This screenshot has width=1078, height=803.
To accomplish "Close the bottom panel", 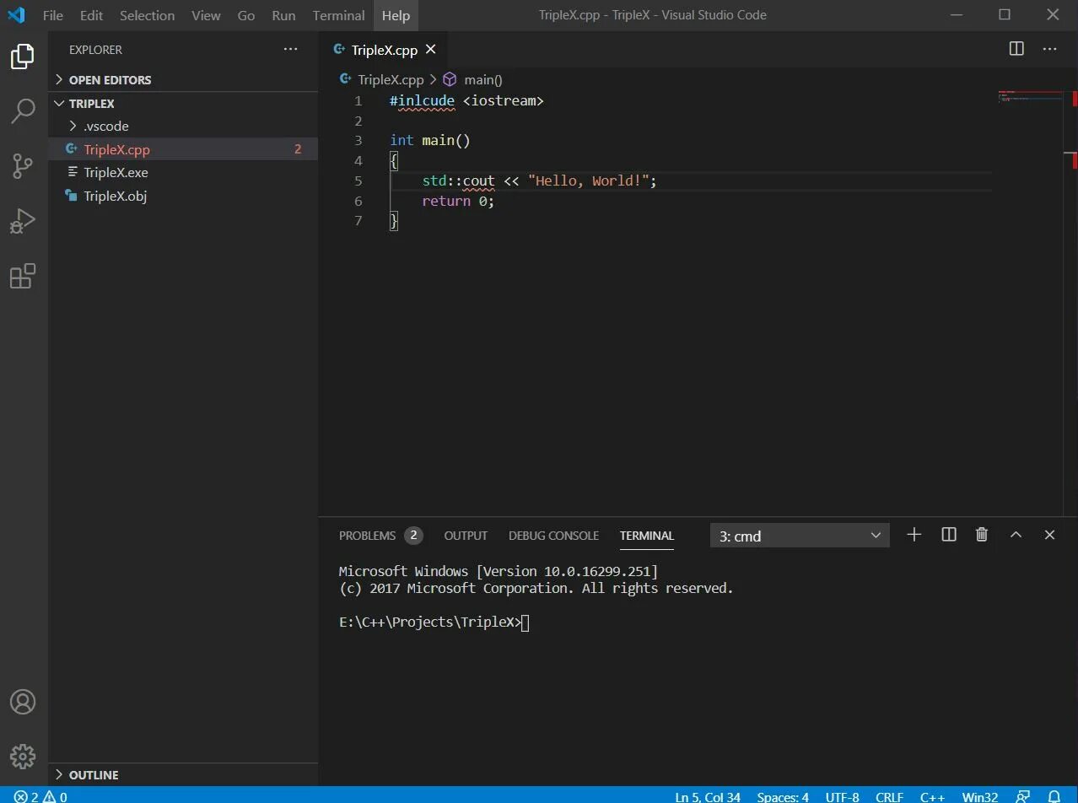I will click(1049, 535).
